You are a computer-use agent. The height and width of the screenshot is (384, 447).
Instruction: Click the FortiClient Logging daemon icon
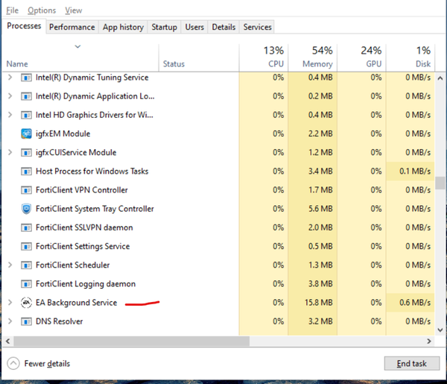(26, 284)
